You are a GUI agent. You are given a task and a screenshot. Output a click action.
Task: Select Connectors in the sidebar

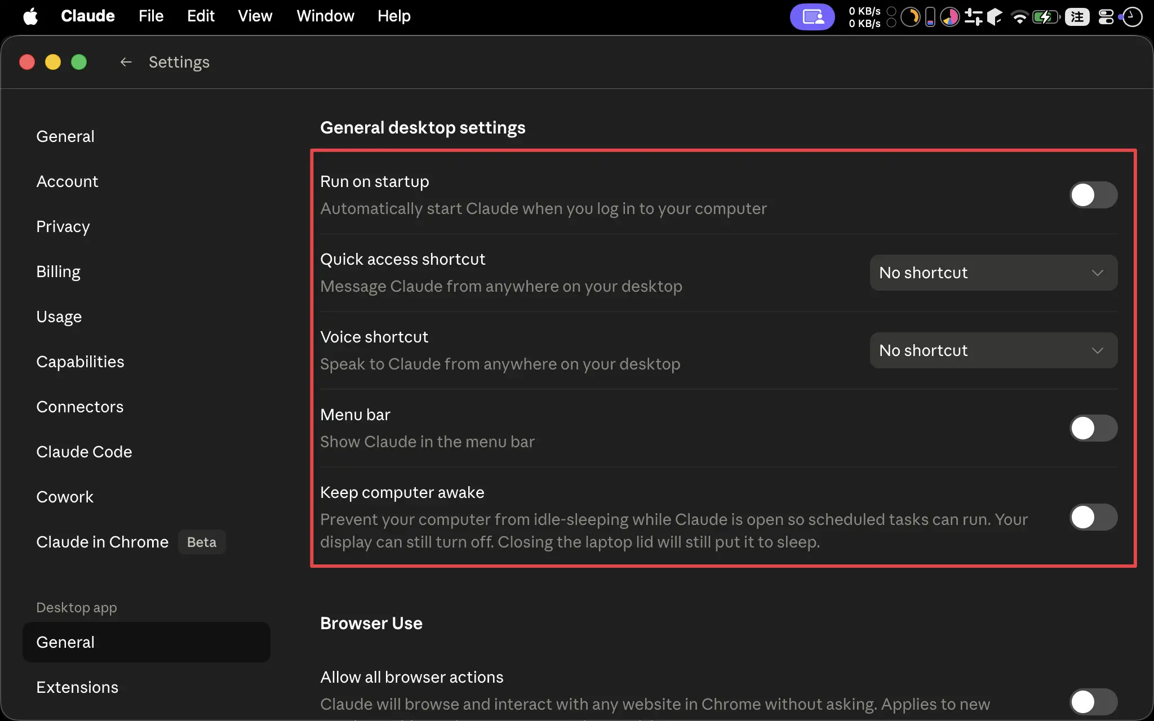coord(79,407)
